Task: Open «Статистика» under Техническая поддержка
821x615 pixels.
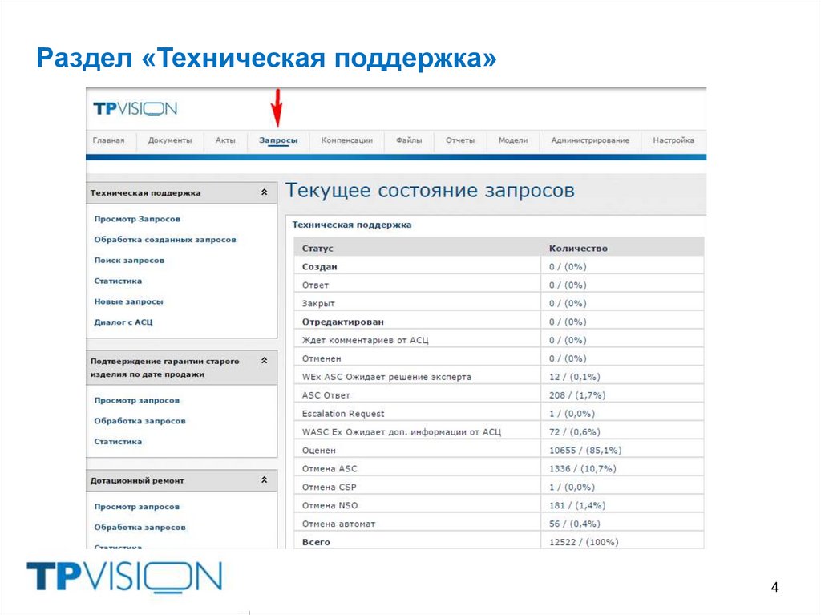Action: tap(119, 281)
